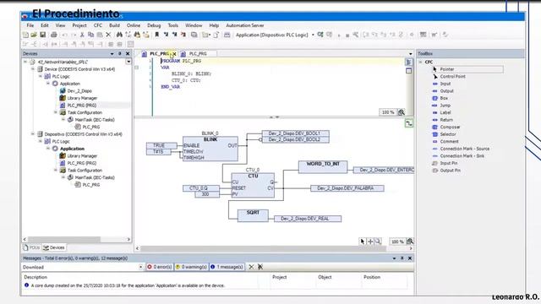Clear messages with the X icon
The width and height of the screenshot is (541, 304).
pyautogui.click(x=251, y=267)
